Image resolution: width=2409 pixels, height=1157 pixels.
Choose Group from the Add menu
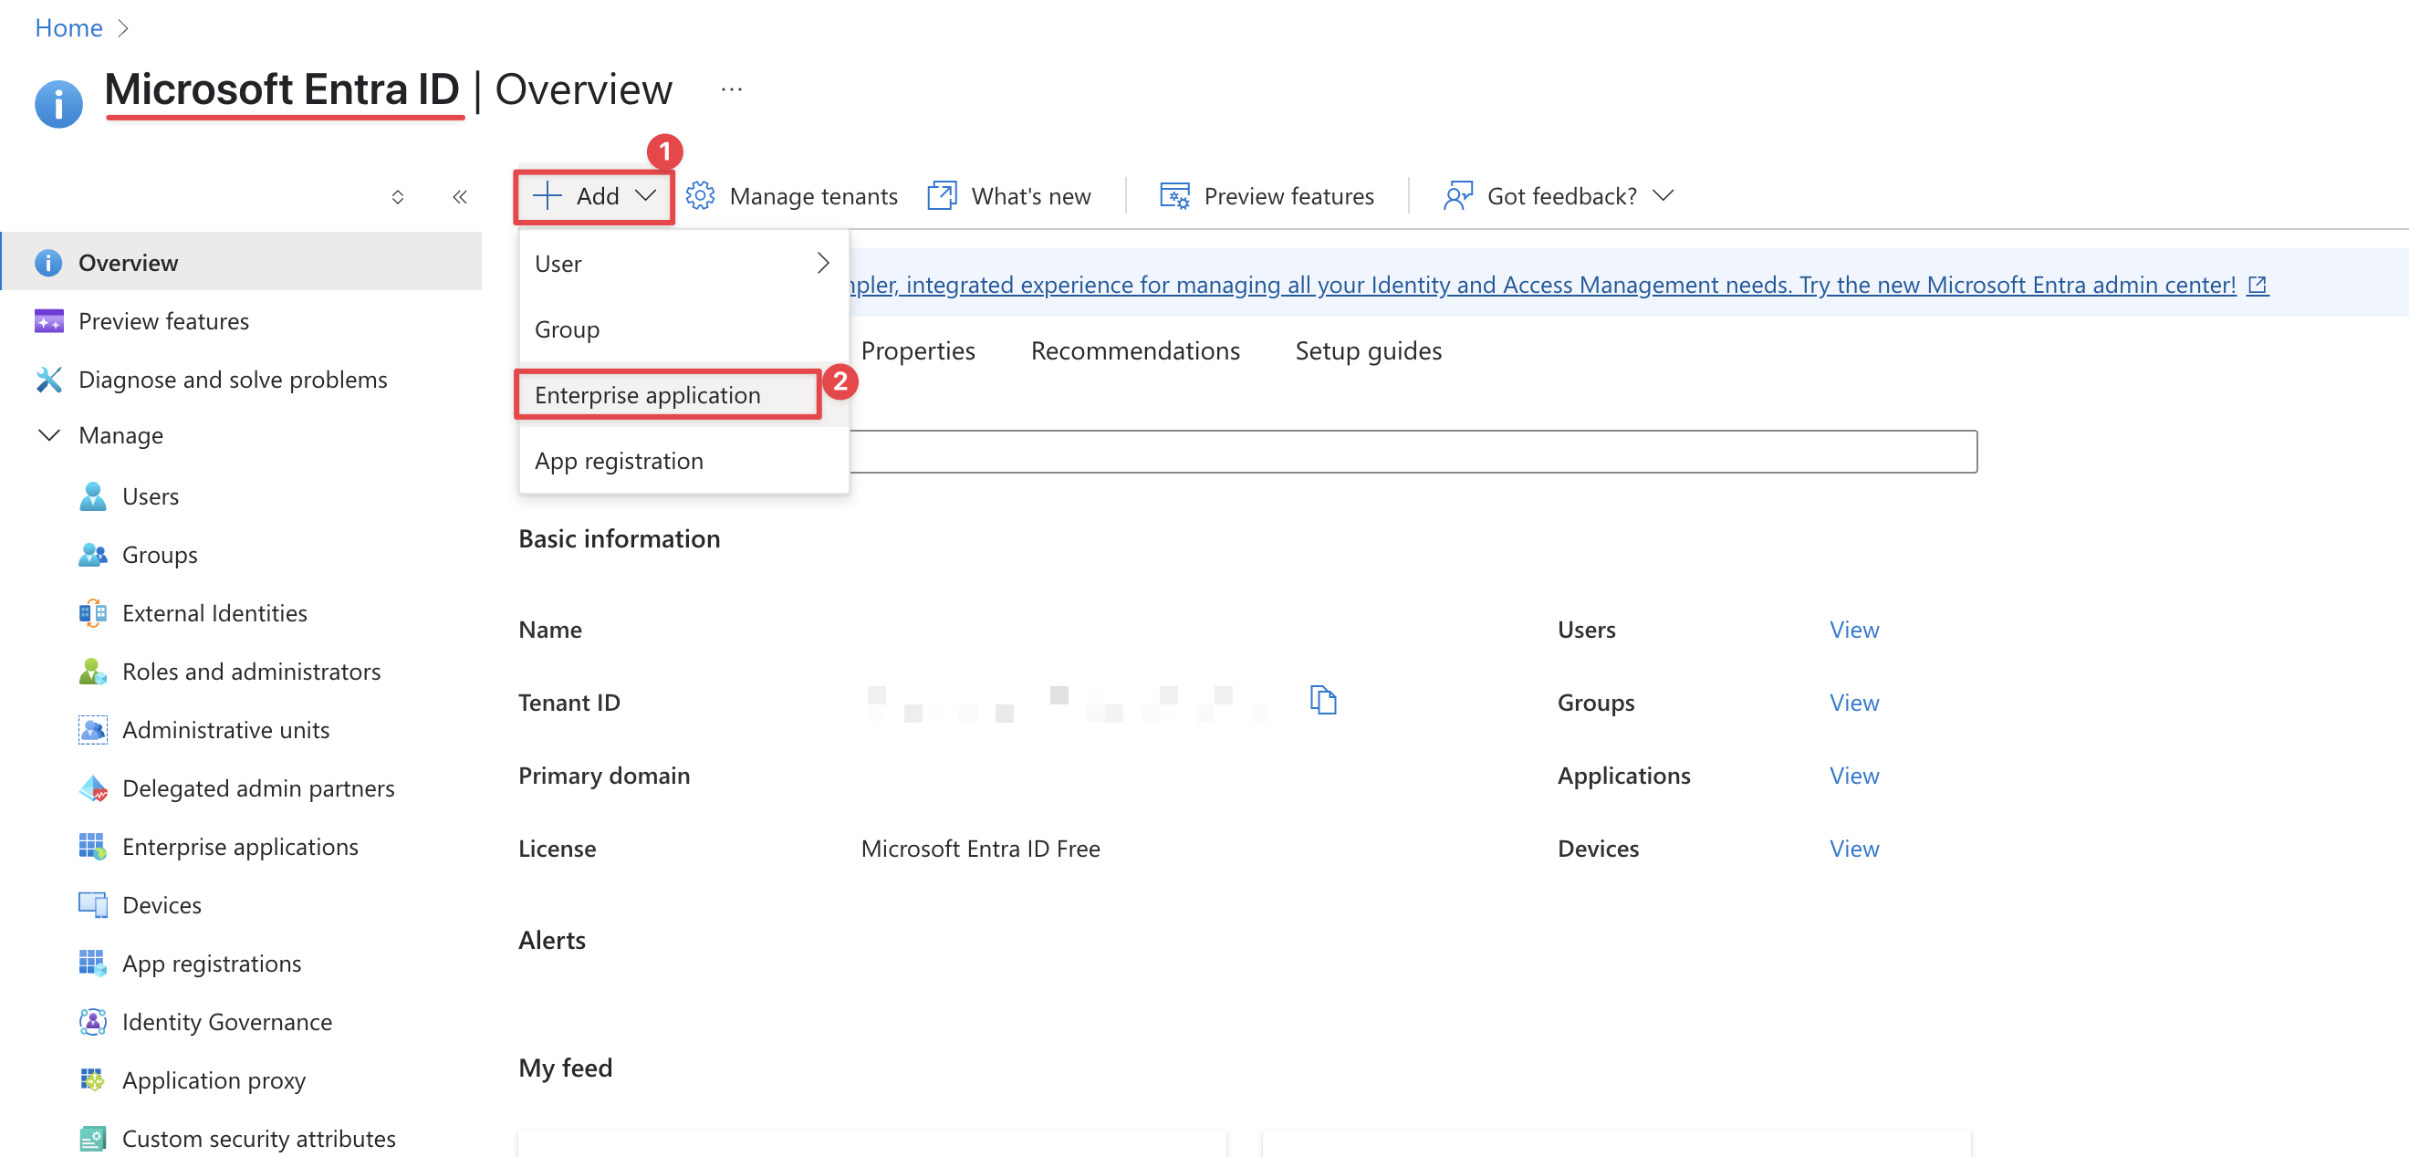pyautogui.click(x=683, y=328)
